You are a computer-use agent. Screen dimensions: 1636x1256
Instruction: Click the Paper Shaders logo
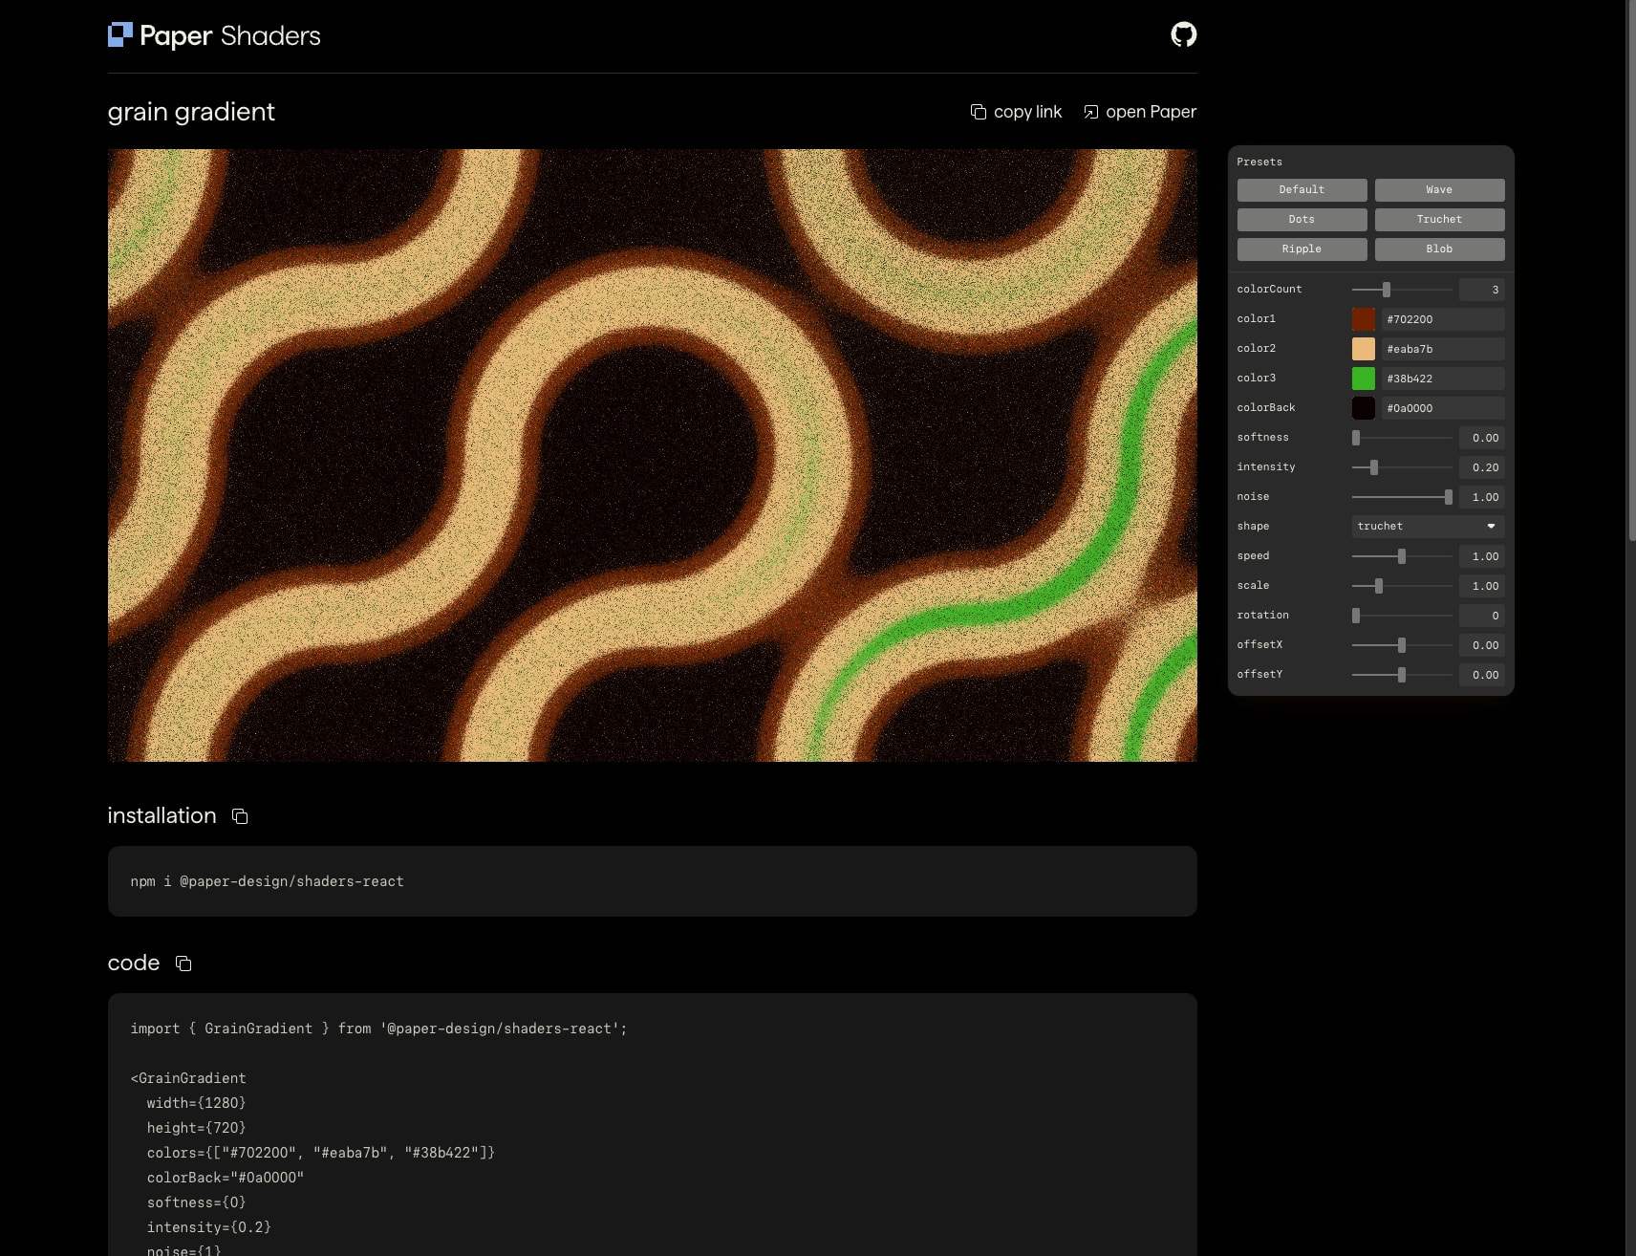(214, 35)
